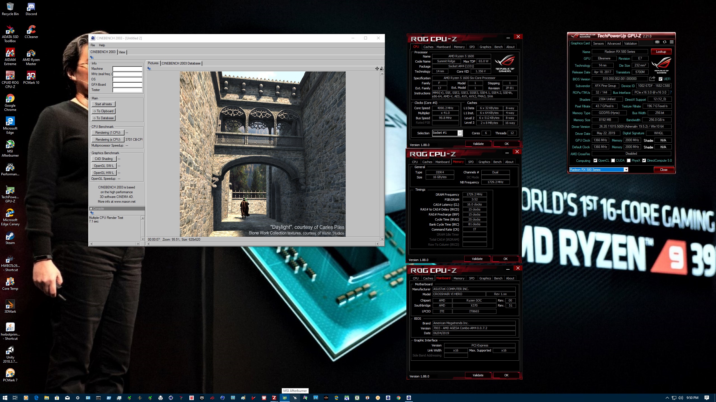Open the Google Chrome desktop icon
Viewport: 716px width, 402px height.
(10, 103)
